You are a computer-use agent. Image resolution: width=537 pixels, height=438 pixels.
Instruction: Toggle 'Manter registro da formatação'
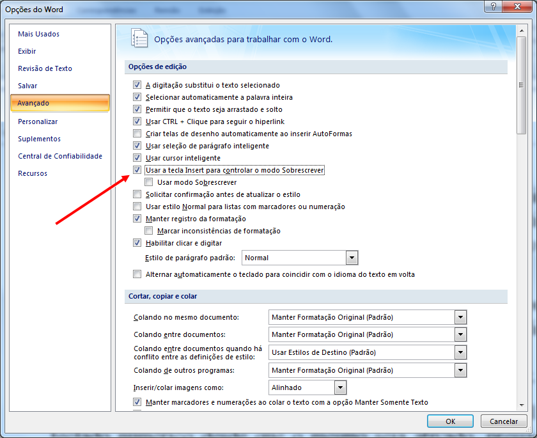click(x=137, y=219)
